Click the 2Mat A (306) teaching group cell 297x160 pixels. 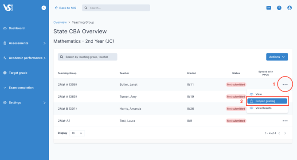(67, 84)
